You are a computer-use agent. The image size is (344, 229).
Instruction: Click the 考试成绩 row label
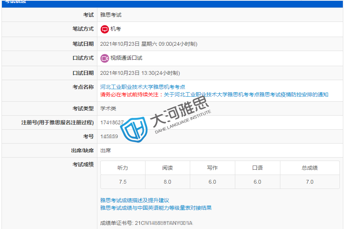[83, 165]
